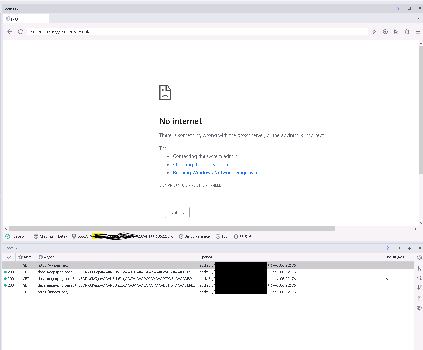Click the scroll up arrow of page

pos(421,43)
